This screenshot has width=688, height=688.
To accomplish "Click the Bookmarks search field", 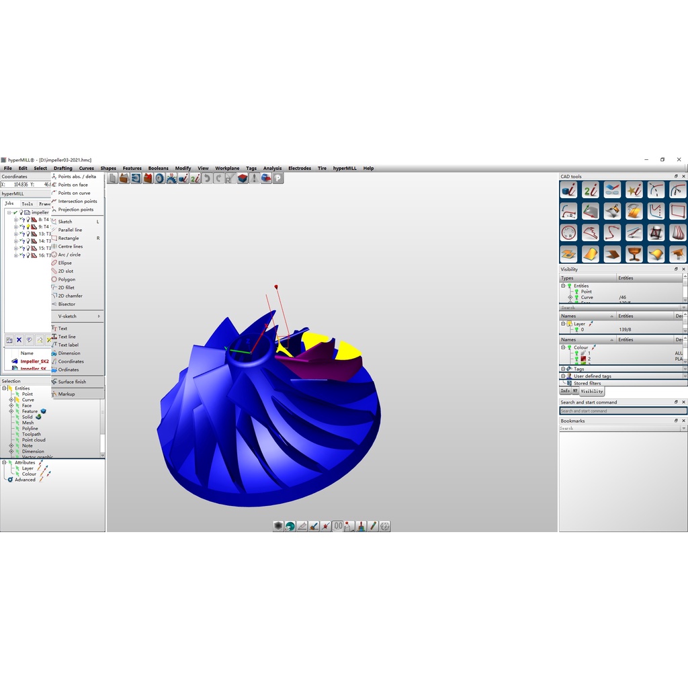I will 620,428.
